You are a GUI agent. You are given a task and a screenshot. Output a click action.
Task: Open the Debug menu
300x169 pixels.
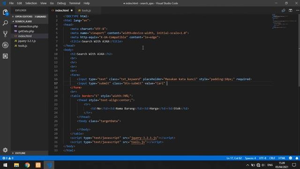tap(61, 3)
